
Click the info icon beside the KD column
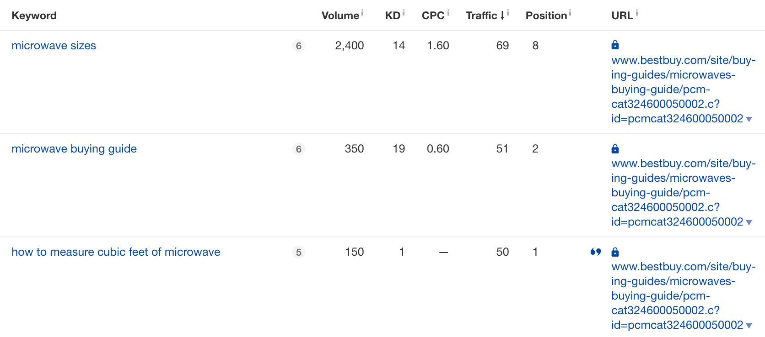pos(403,12)
